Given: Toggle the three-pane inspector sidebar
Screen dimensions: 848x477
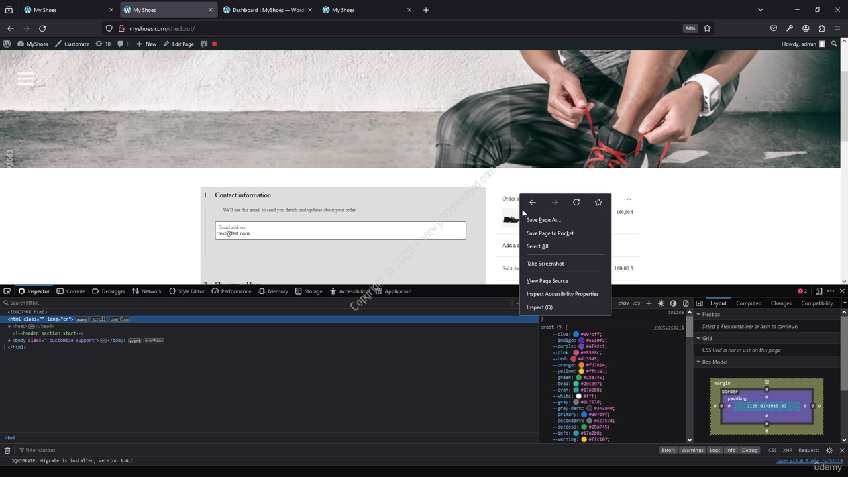Looking at the screenshot, I should click(x=699, y=303).
